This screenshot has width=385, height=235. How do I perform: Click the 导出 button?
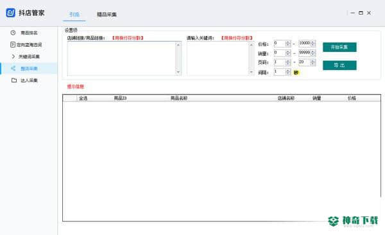coord(339,65)
